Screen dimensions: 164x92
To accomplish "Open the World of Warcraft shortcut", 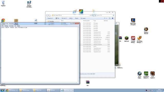I will click(x=146, y=31).
